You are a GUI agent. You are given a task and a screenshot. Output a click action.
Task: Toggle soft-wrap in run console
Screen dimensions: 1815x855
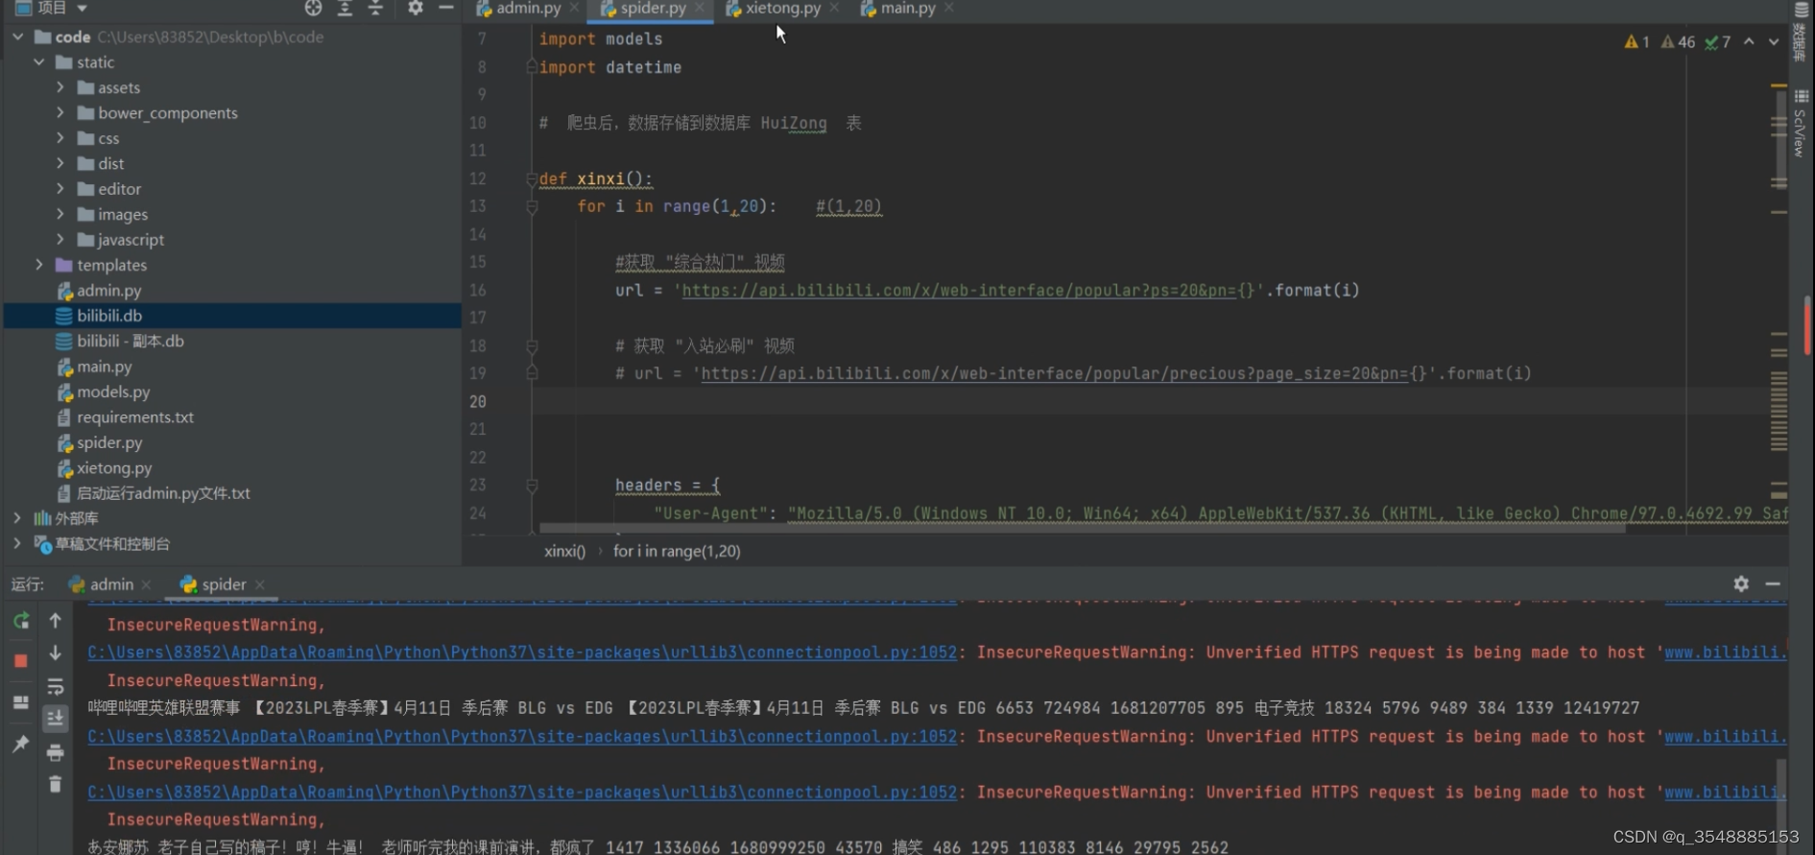point(56,687)
